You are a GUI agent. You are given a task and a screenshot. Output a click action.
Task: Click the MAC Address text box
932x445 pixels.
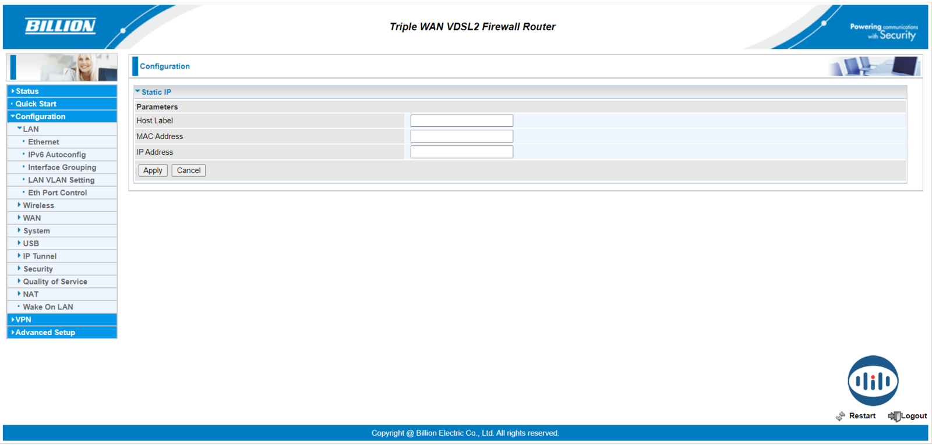click(x=461, y=137)
